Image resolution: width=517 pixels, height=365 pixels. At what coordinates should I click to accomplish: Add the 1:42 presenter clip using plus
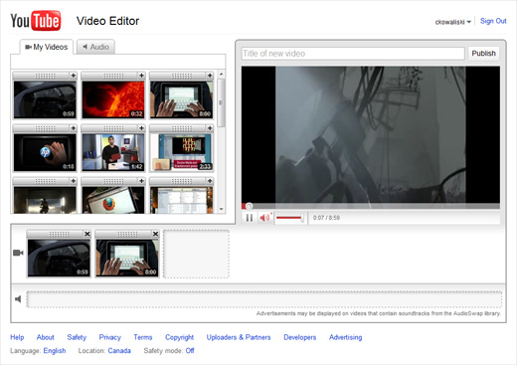click(x=141, y=128)
